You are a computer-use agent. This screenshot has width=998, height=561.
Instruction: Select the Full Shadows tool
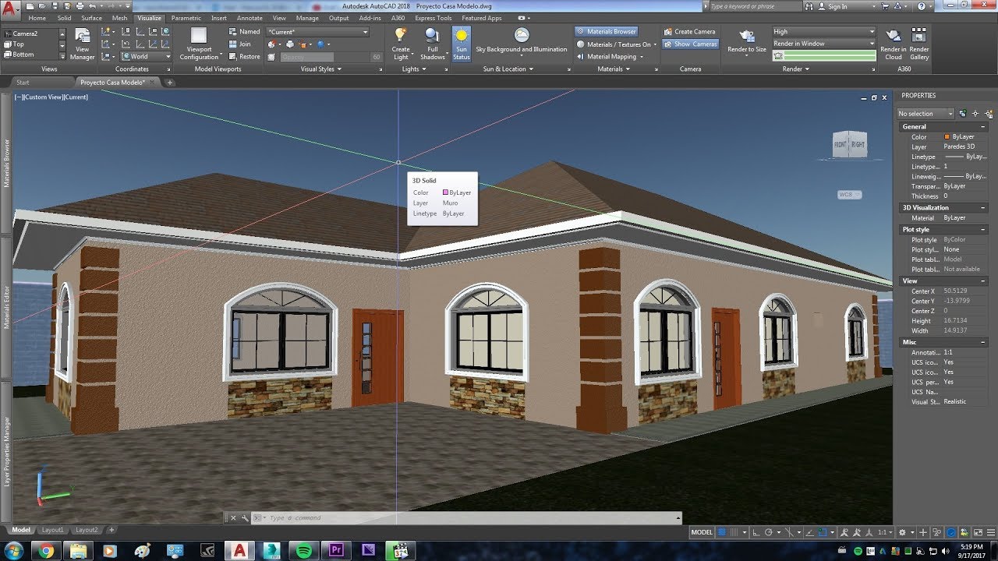pyautogui.click(x=432, y=43)
